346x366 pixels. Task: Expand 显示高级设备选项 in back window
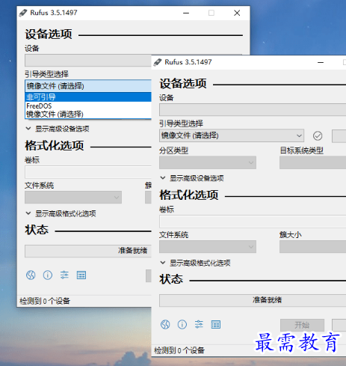[58, 129]
